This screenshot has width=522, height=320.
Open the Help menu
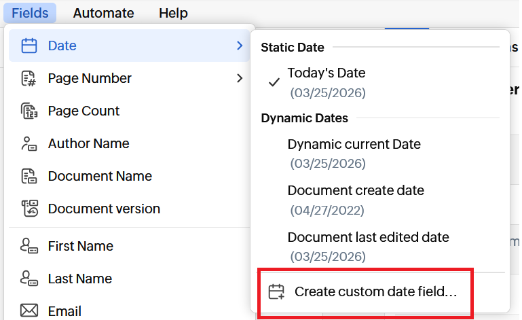173,13
